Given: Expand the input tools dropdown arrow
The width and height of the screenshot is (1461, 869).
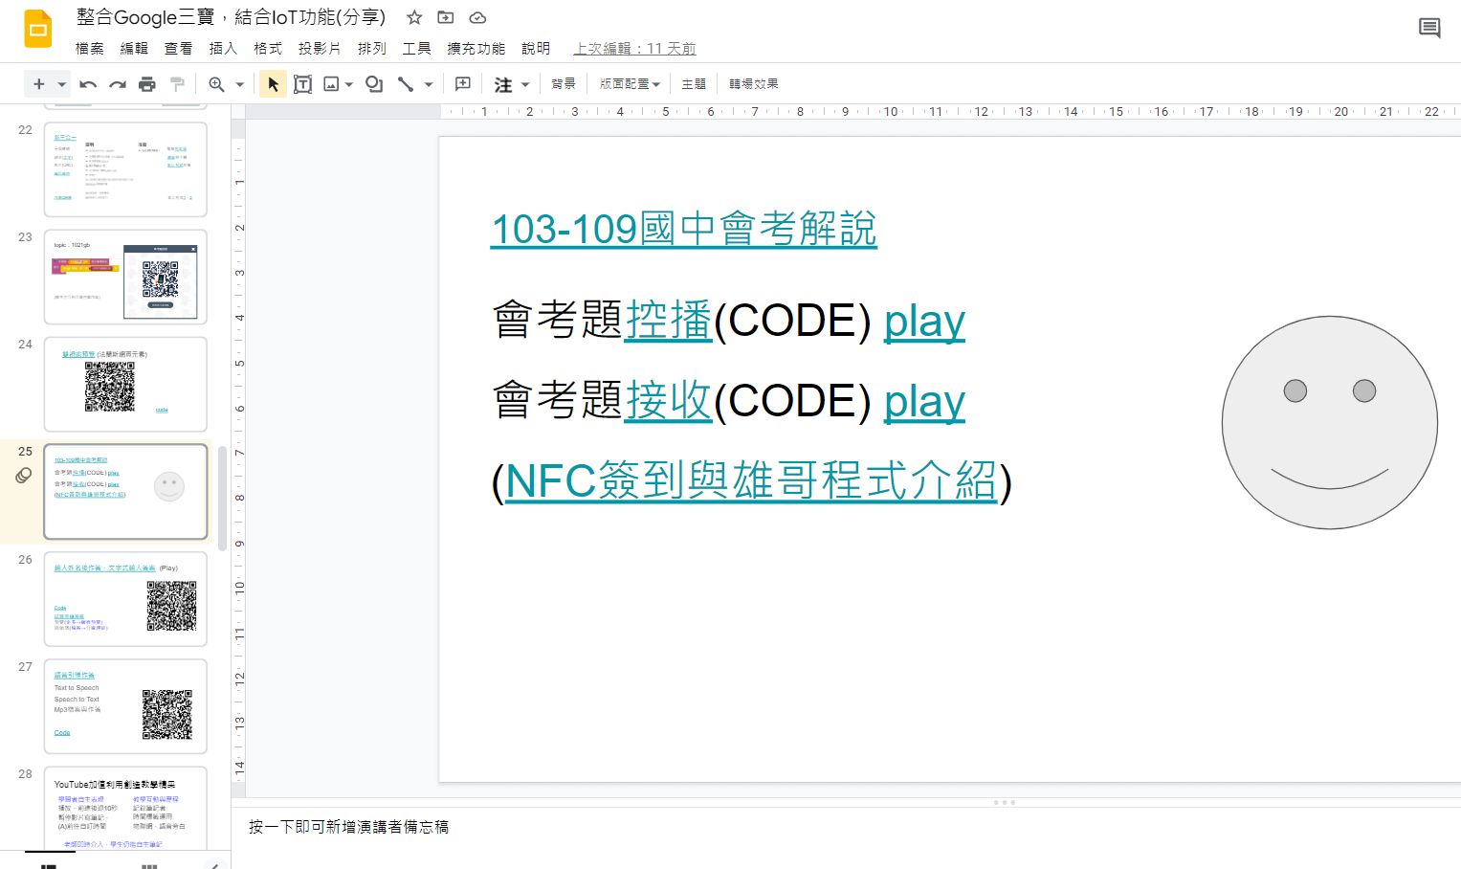Looking at the screenshot, I should (x=525, y=84).
